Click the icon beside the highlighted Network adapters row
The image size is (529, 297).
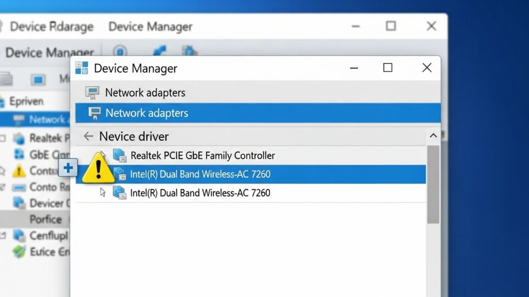(x=94, y=113)
